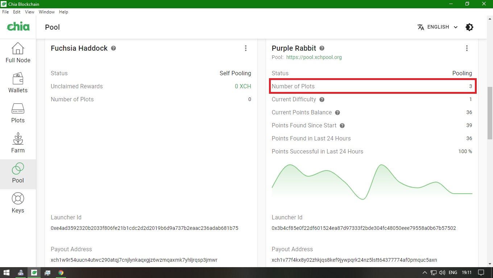Image resolution: width=493 pixels, height=278 pixels.
Task: Open the volume control in system tray
Action: [442, 273]
